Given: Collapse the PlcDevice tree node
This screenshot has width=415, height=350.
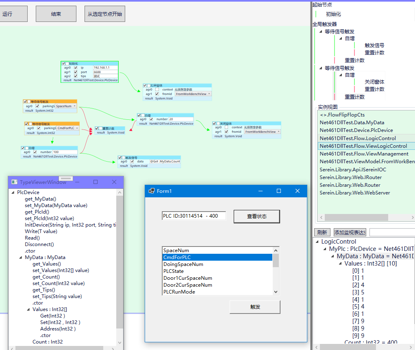Looking at the screenshot, I should 13,192.
